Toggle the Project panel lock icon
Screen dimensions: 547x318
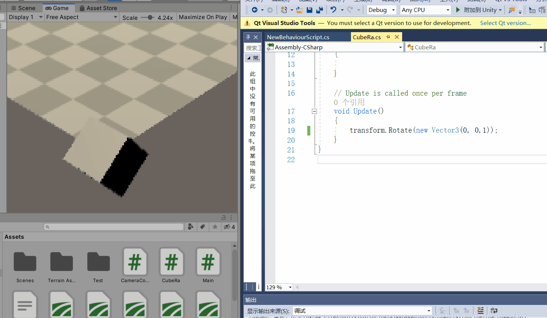click(x=224, y=217)
